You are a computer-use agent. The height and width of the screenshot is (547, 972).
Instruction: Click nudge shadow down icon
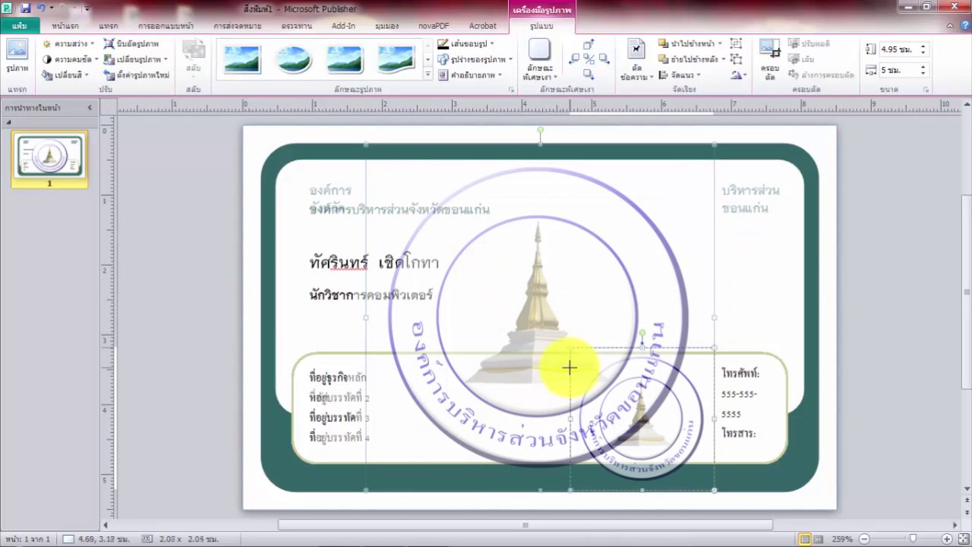(x=589, y=73)
